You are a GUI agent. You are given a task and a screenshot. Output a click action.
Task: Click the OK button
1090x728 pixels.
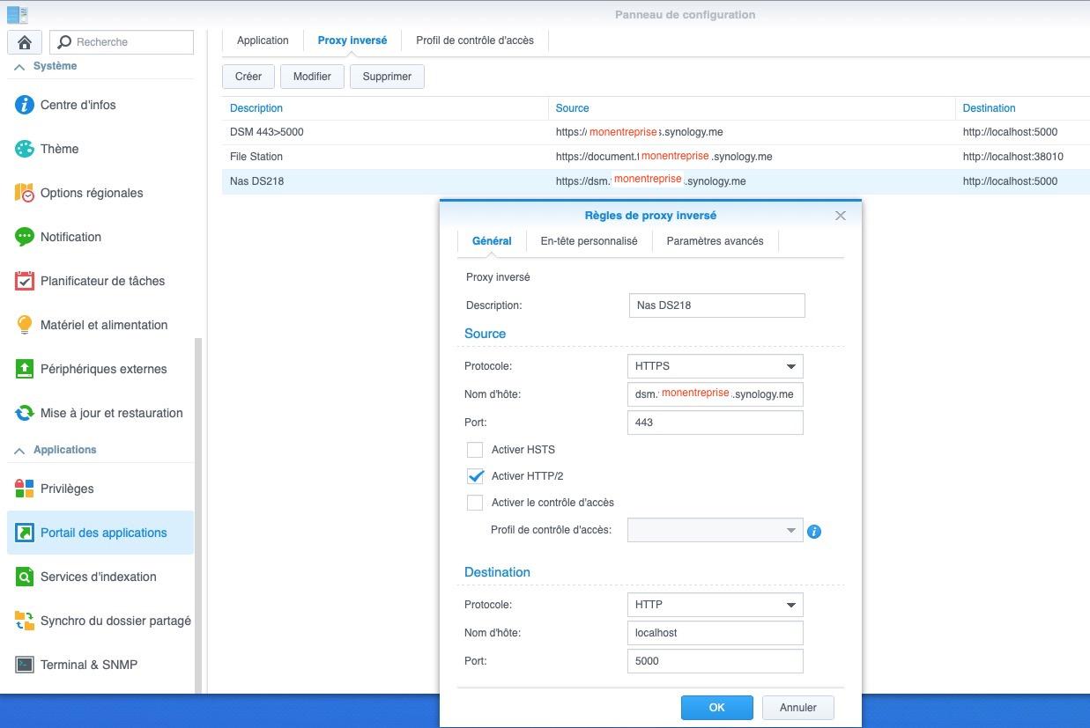tap(716, 708)
